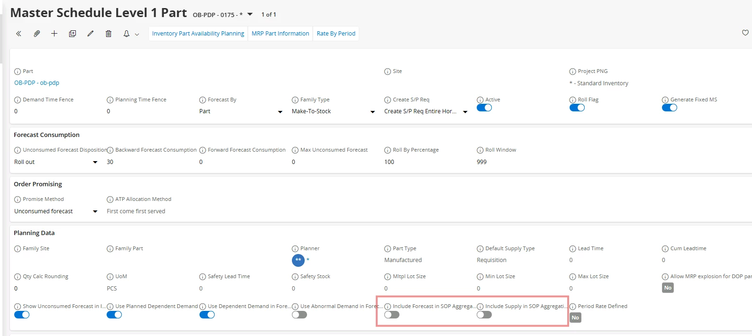Add a new record with plus icon
This screenshot has height=336, width=752.
(54, 34)
